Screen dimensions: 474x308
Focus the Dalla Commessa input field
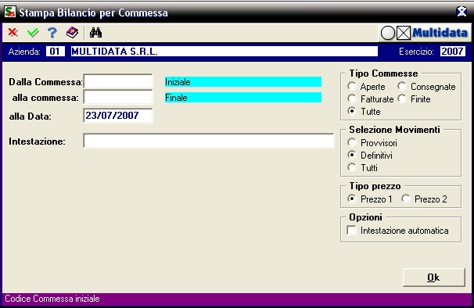(118, 81)
